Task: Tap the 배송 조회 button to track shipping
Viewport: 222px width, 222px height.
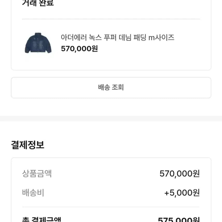Action: coord(111,87)
